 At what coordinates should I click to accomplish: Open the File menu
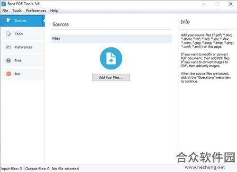pos(5,10)
